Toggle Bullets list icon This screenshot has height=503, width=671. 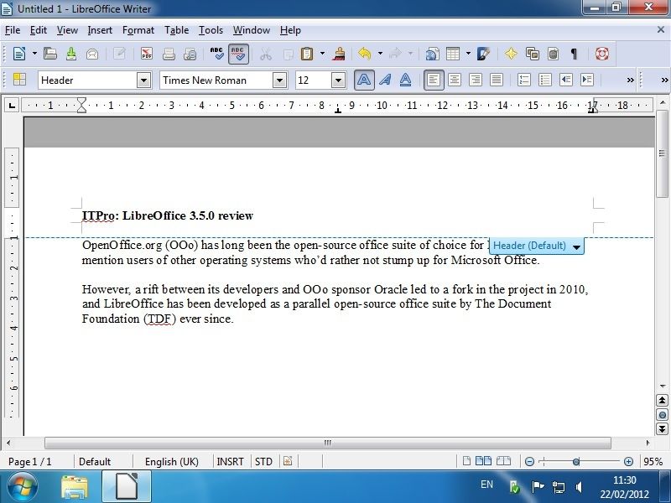click(x=544, y=80)
